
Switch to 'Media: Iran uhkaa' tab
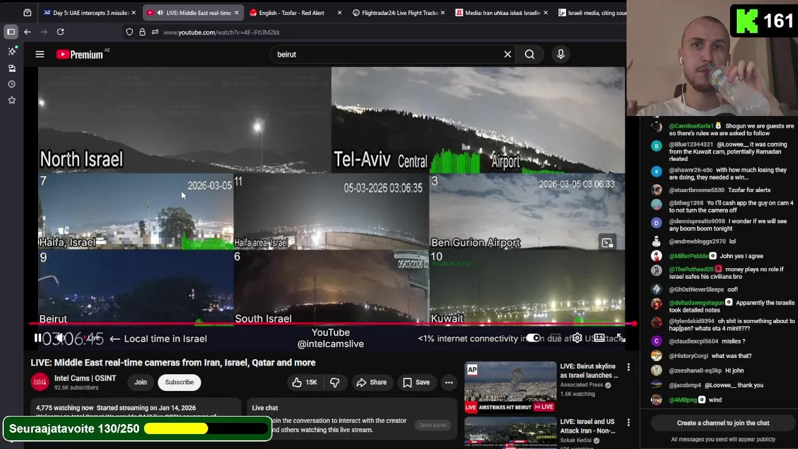click(501, 12)
